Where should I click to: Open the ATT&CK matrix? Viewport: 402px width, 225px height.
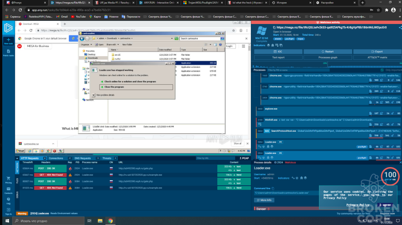coord(377,57)
